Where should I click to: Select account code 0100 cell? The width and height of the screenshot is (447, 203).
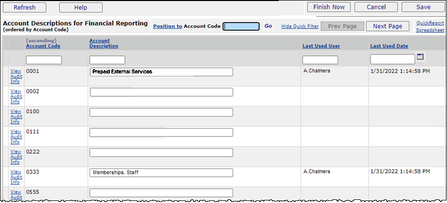pos(33,112)
